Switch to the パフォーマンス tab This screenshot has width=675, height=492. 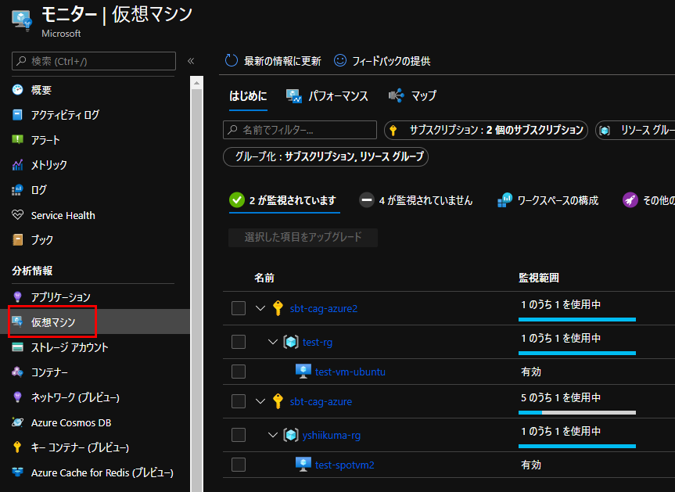click(327, 96)
